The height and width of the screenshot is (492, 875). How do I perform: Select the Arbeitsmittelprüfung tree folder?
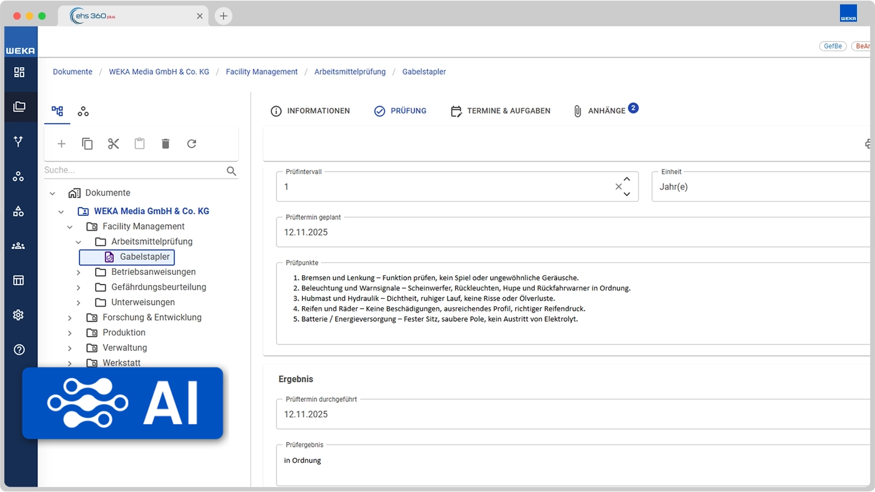(x=152, y=242)
